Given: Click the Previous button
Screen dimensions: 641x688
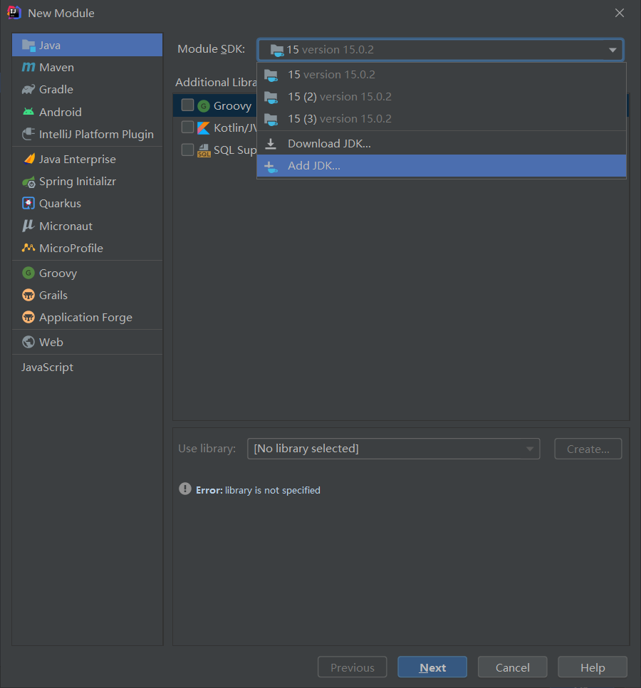Looking at the screenshot, I should 353,667.
